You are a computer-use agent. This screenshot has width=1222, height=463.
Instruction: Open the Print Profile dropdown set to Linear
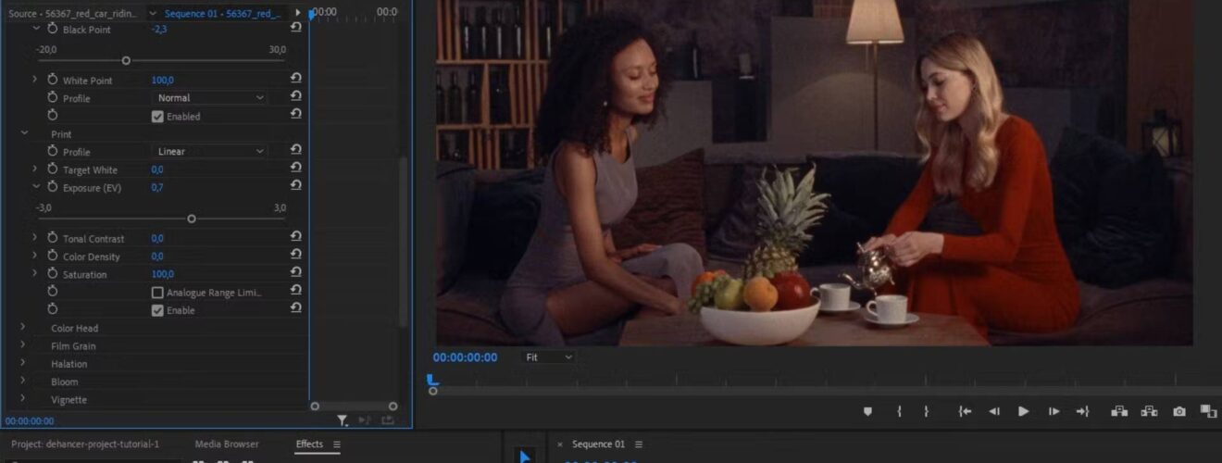pyautogui.click(x=209, y=151)
